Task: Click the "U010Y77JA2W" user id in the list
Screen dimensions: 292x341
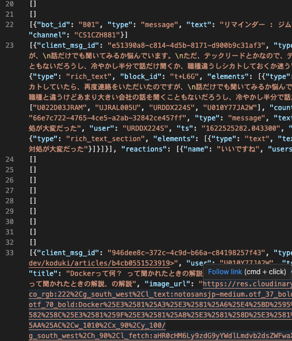Action: tap(230, 108)
